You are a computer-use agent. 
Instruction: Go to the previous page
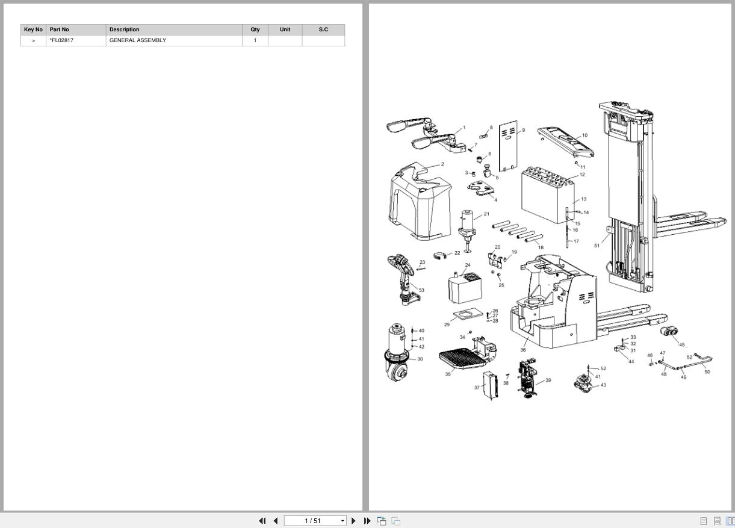pyautogui.click(x=276, y=521)
